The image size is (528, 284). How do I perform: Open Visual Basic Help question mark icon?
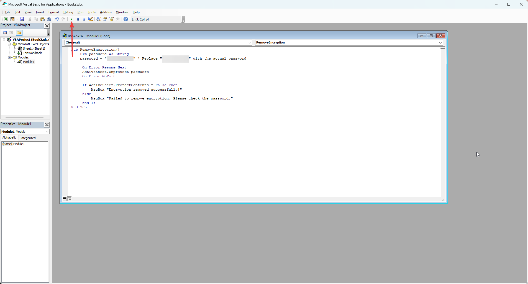pos(126,19)
